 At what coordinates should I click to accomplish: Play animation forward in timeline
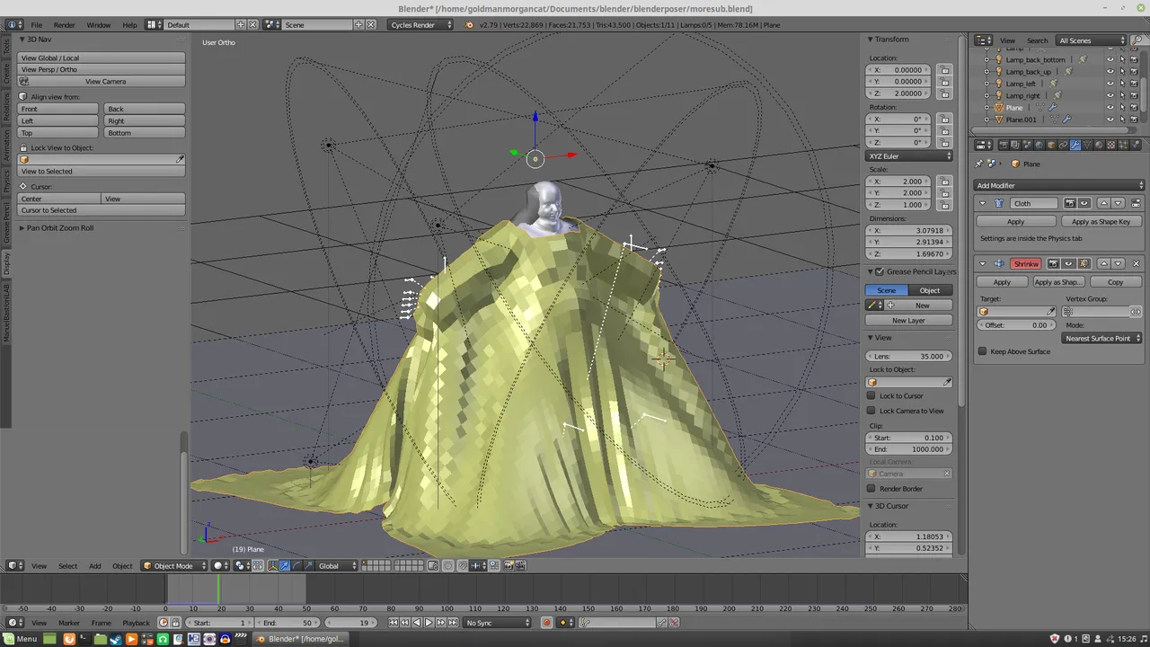428,623
